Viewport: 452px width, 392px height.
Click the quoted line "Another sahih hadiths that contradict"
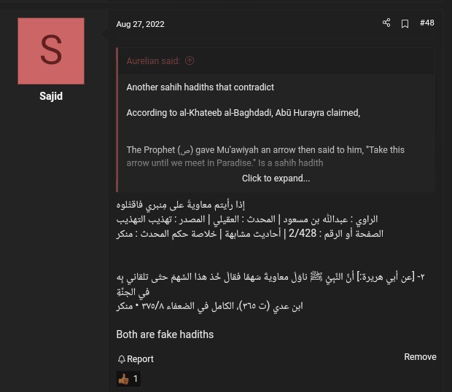(200, 87)
